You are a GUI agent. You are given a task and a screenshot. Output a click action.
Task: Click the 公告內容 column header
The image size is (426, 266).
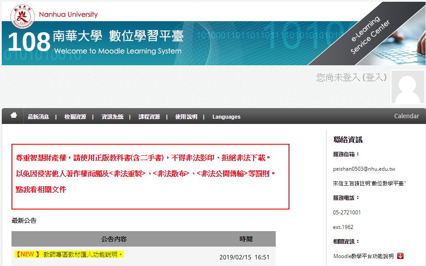[x=114, y=239]
